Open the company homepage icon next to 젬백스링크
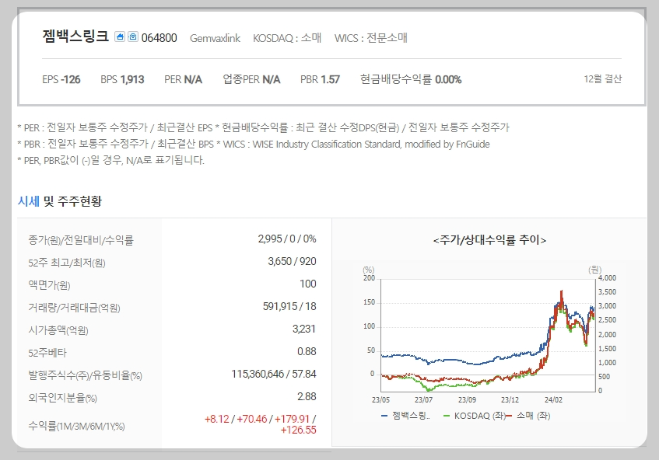 pos(120,37)
